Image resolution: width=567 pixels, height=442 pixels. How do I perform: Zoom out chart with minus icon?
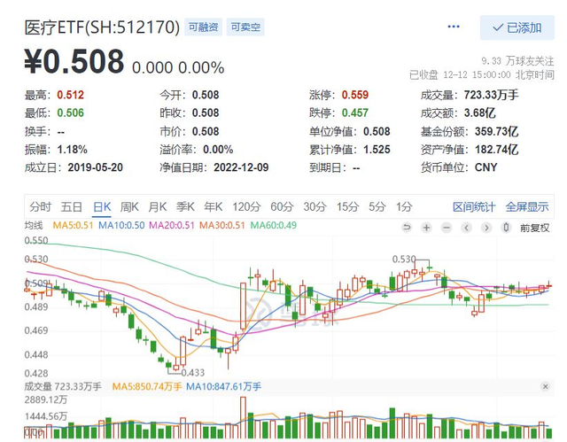click(447, 228)
